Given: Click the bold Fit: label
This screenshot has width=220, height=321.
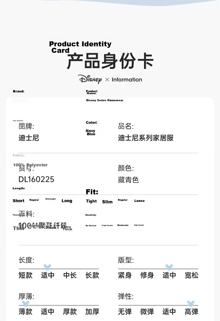Looking at the screenshot, I should click(92, 192).
